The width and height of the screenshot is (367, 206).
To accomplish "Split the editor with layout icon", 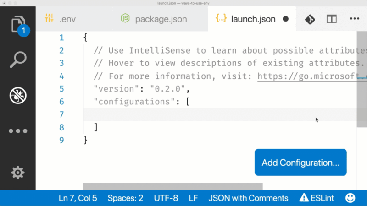I will [332, 19].
